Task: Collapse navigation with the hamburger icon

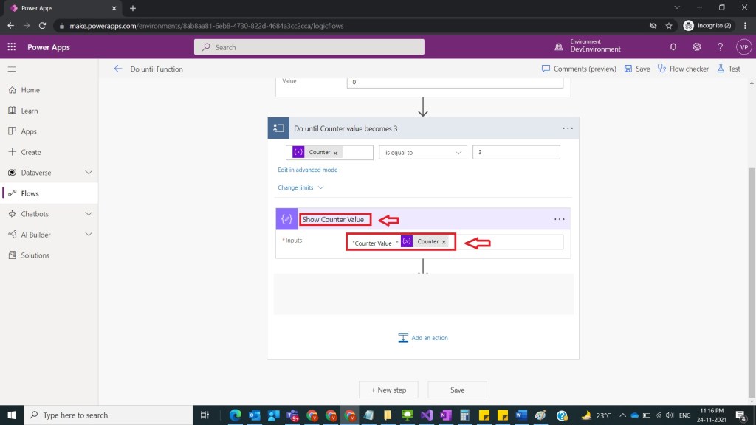Action: click(12, 69)
